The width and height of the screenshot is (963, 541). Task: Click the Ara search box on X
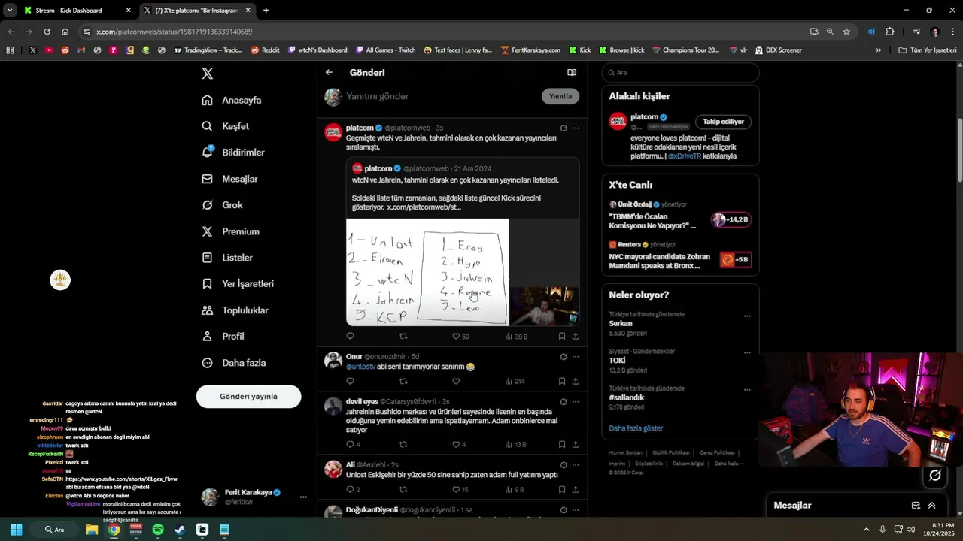(680, 73)
